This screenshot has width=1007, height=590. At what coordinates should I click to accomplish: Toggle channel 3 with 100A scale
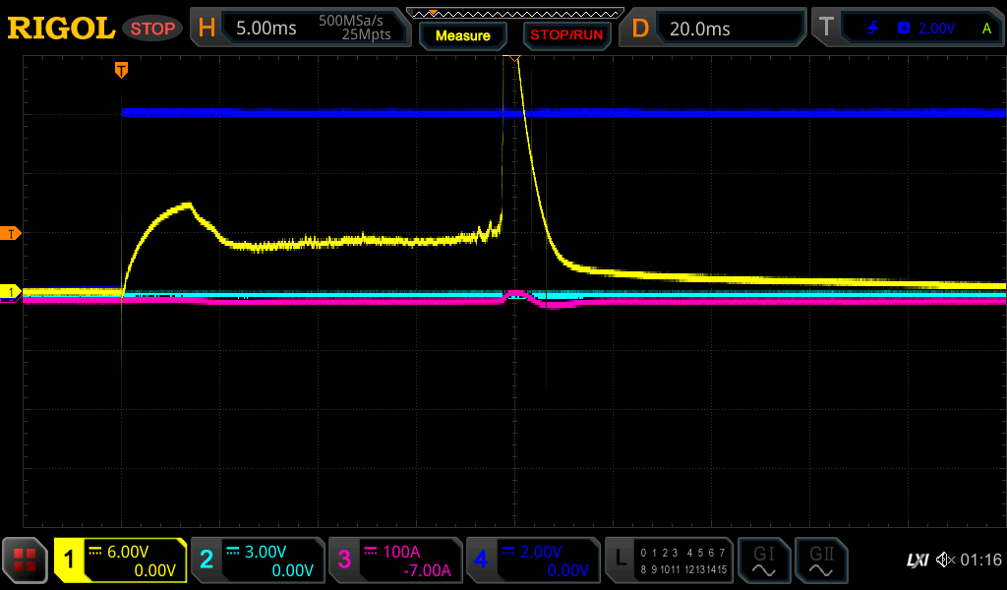[x=395, y=560]
